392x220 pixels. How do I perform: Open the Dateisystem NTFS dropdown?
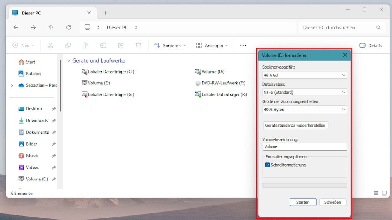pyautogui.click(x=304, y=92)
